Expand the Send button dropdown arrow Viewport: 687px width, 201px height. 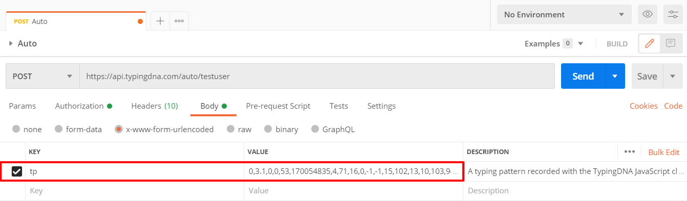[615, 76]
